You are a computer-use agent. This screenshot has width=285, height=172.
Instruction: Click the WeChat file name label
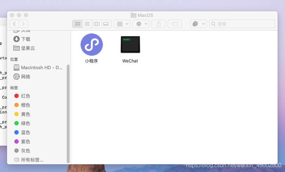[x=130, y=61]
